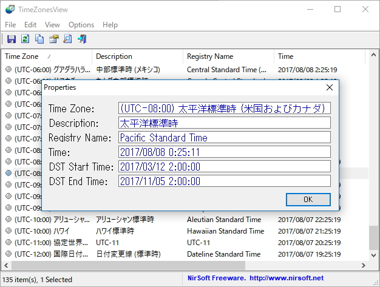Sort by Time Zone column header
Screen dimensions: 380x287
(47, 56)
